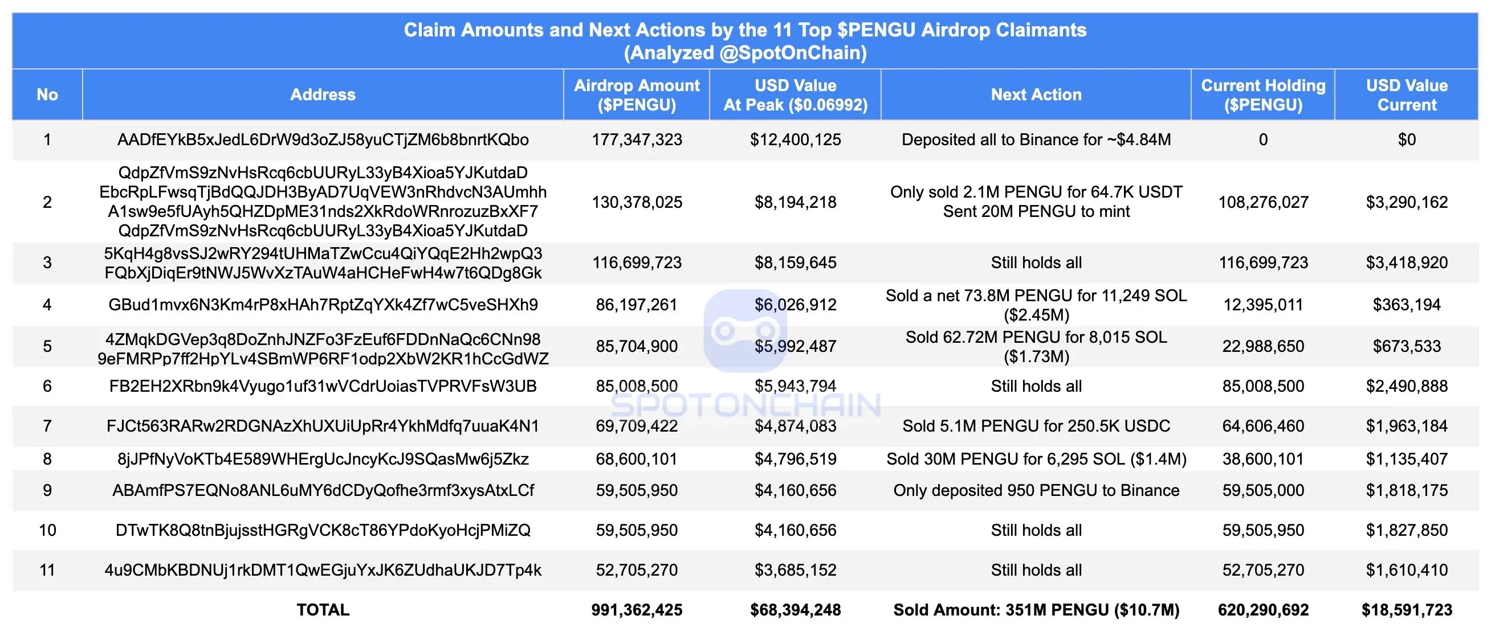Viewport: 1491px width, 640px height.
Task: Select the airdrop amount 116,699,723 in row 3
Action: pos(636,262)
